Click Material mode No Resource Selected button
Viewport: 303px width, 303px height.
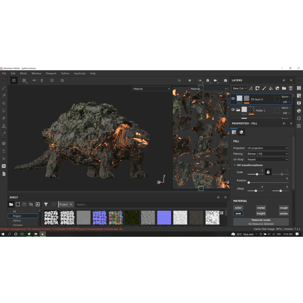(261, 222)
